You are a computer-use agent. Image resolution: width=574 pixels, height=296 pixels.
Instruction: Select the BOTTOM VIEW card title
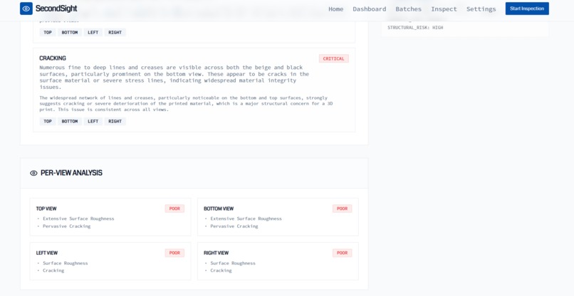219,208
